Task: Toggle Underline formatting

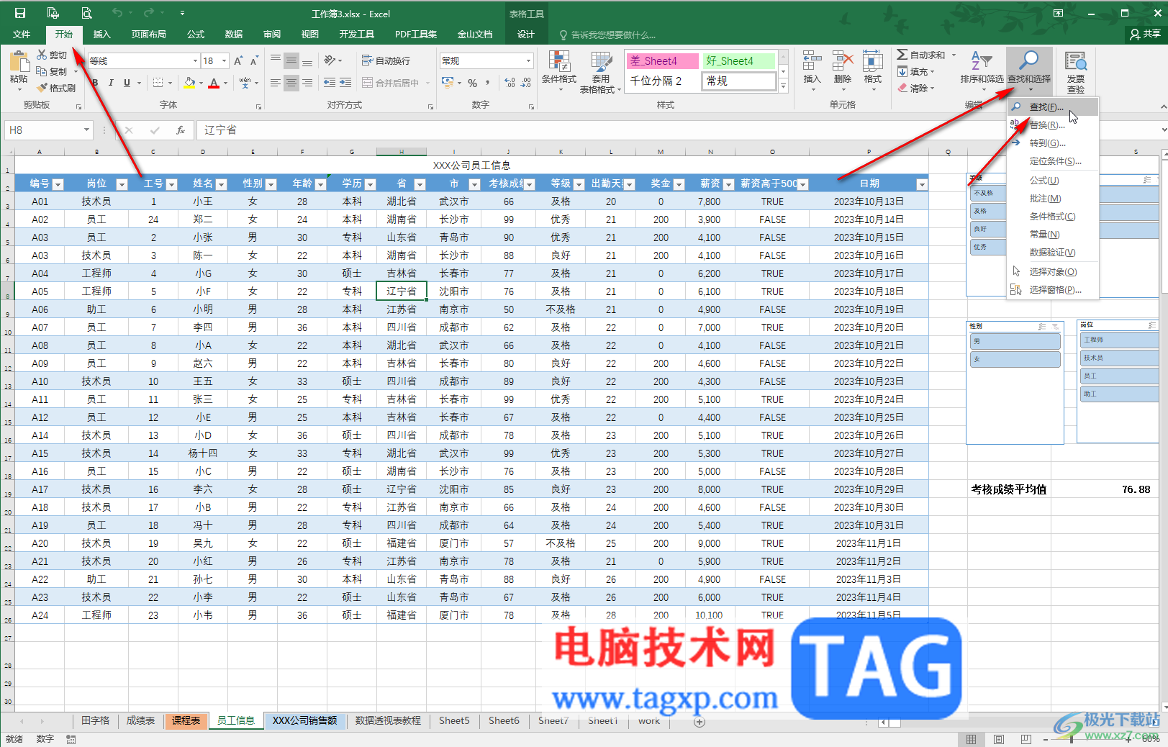Action: click(x=127, y=83)
